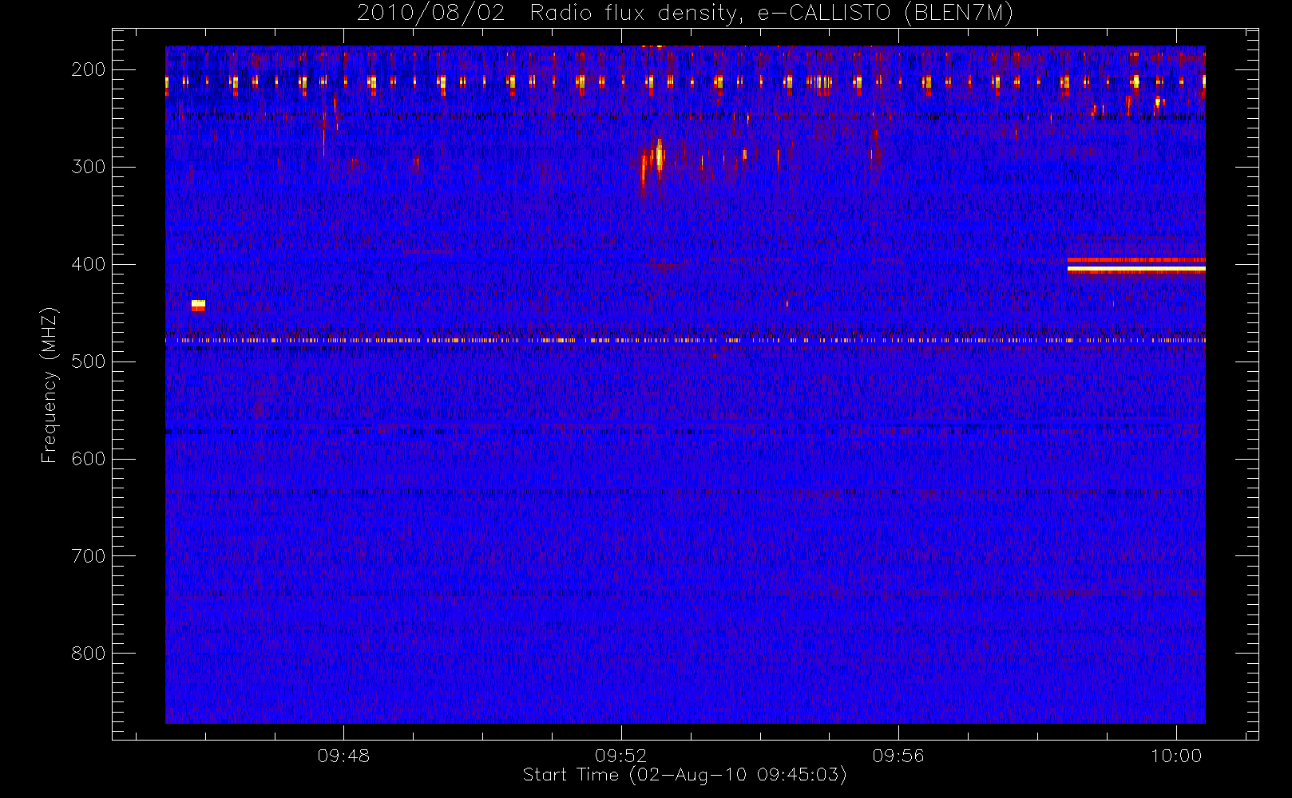Click the 500 frequency tick label

coord(89,361)
